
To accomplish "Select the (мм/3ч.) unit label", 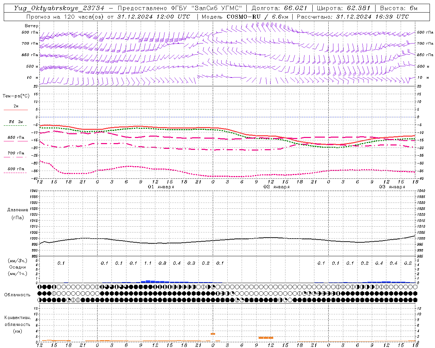I will pyautogui.click(x=18, y=261).
